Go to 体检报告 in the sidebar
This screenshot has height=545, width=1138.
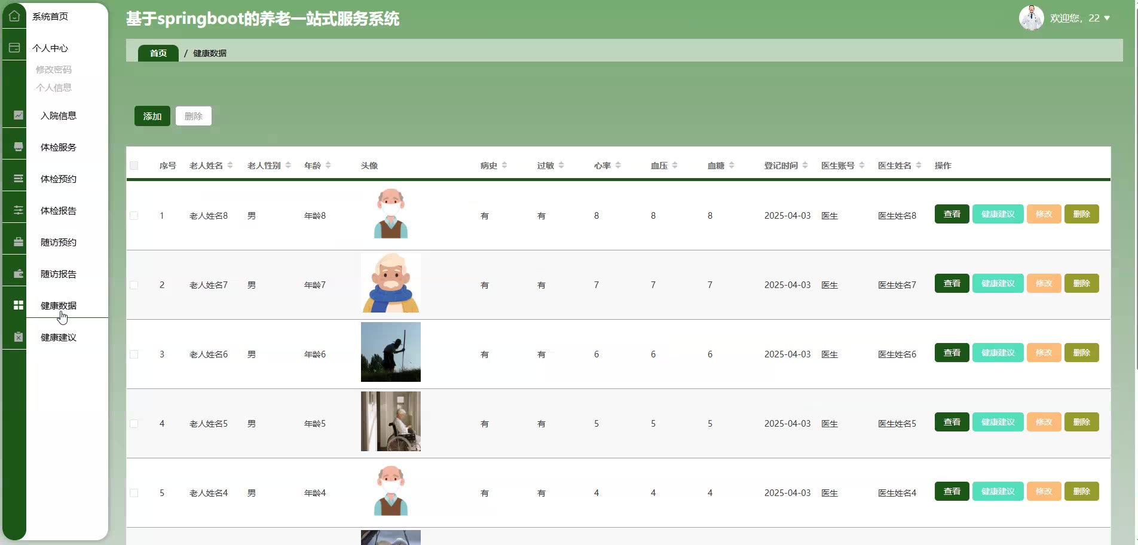tap(59, 210)
